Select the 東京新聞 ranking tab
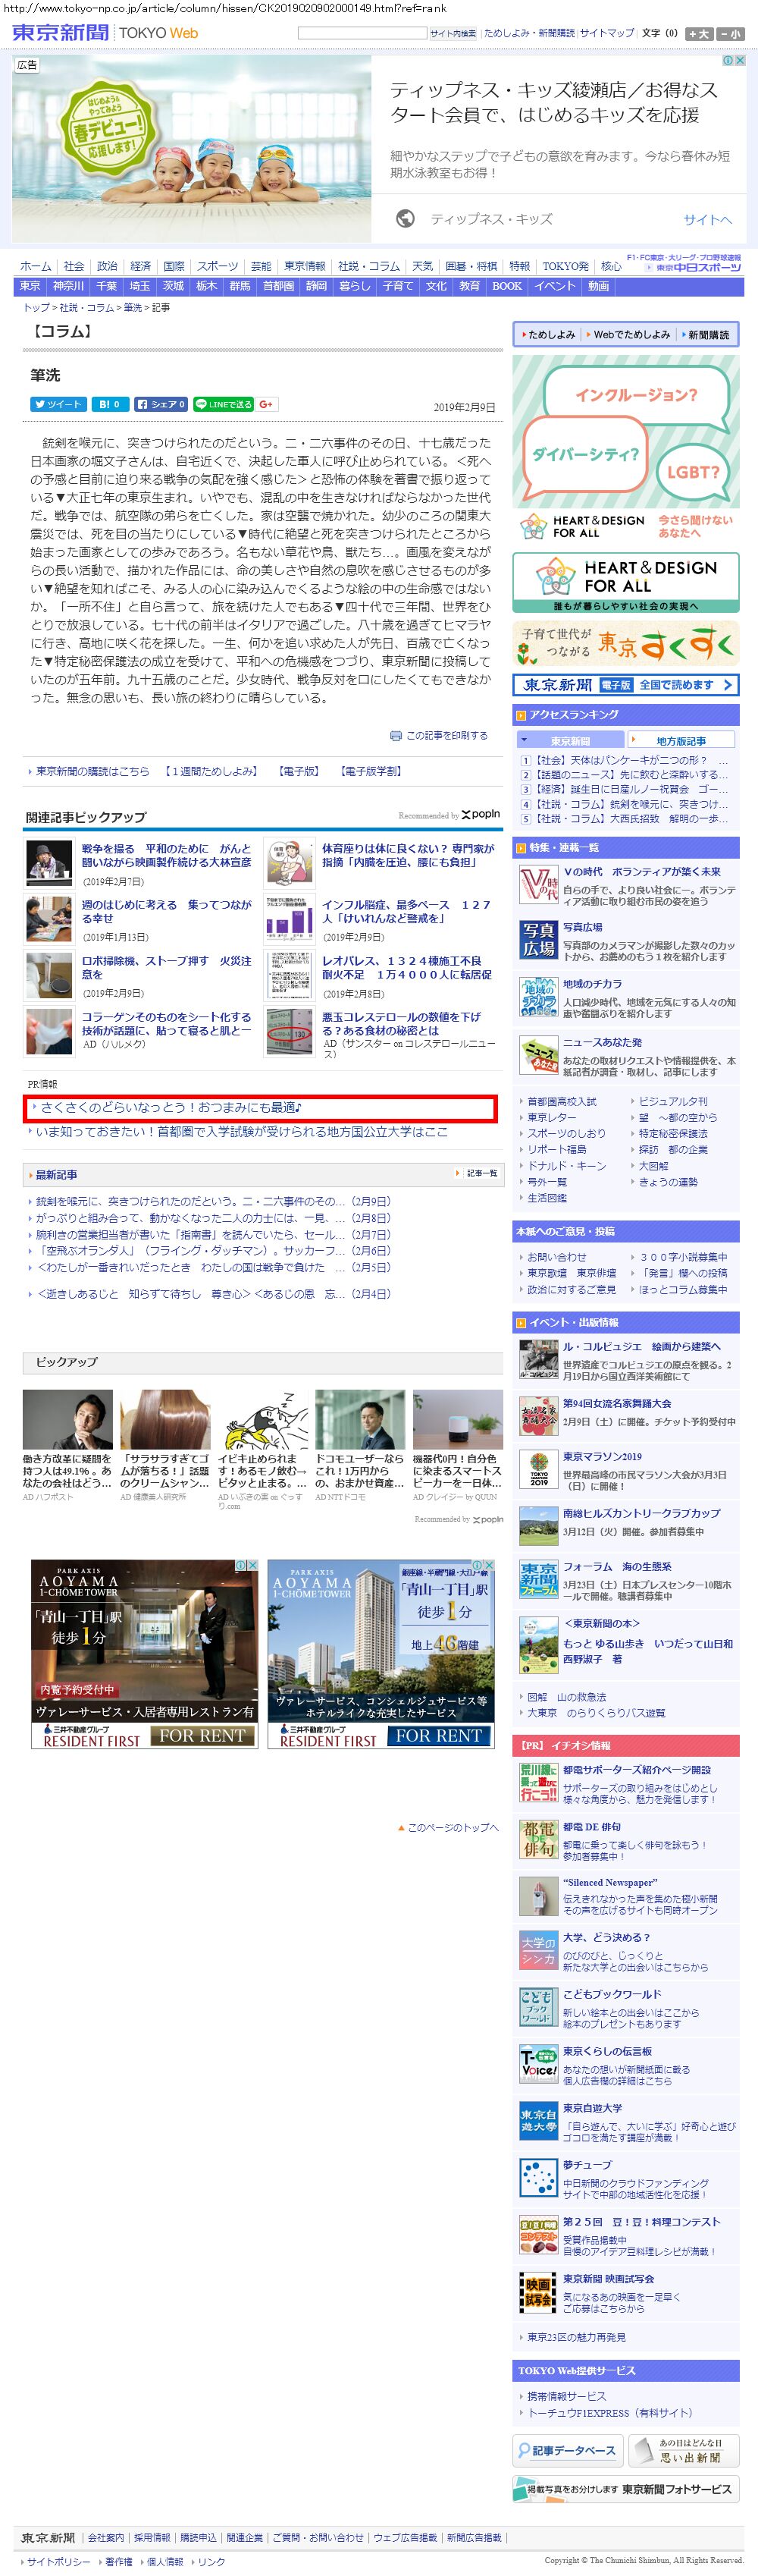This screenshot has width=758, height=2576. [x=569, y=740]
